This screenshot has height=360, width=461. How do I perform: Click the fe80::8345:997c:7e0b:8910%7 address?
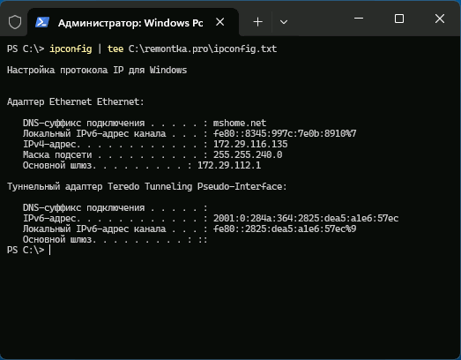[285, 133]
